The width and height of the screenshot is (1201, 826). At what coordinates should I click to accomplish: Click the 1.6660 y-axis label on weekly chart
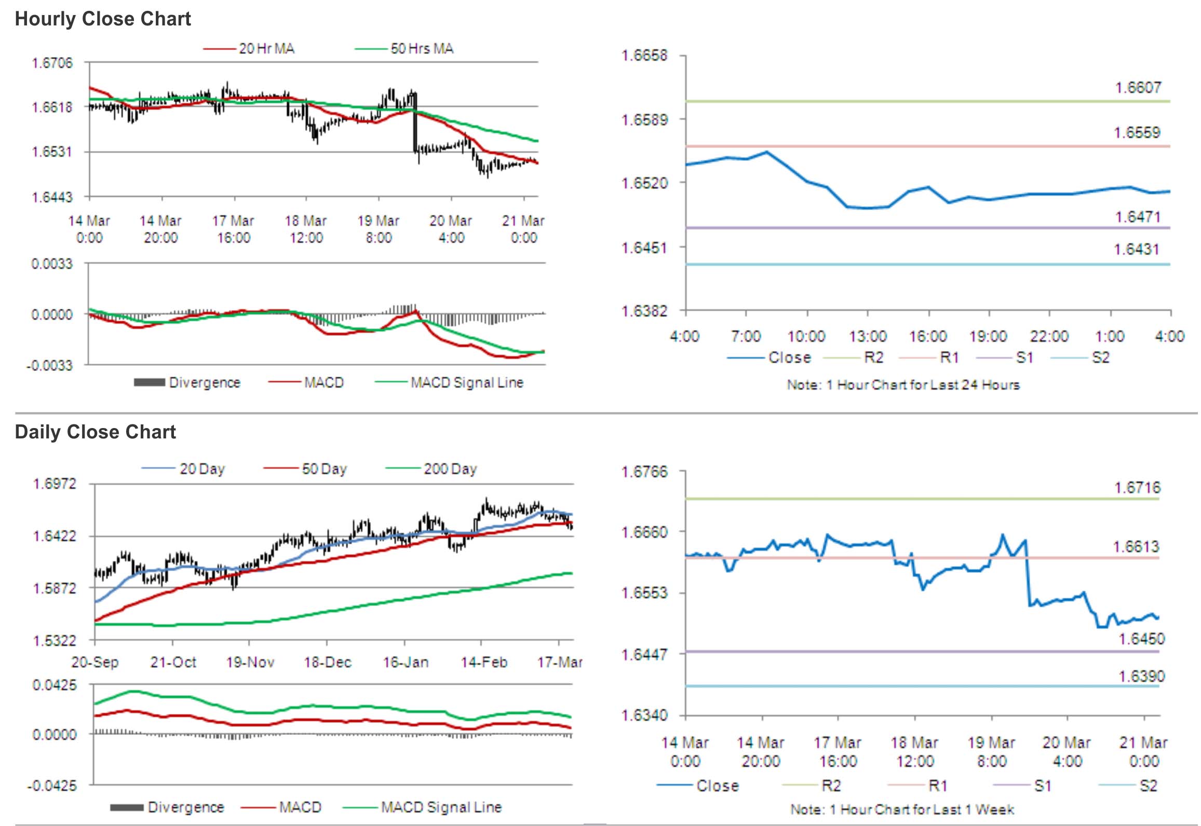[644, 532]
